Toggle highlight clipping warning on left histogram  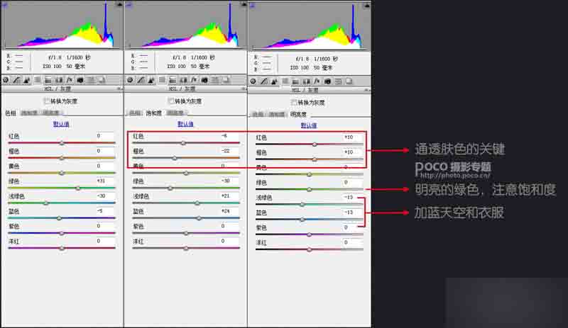[119, 4]
